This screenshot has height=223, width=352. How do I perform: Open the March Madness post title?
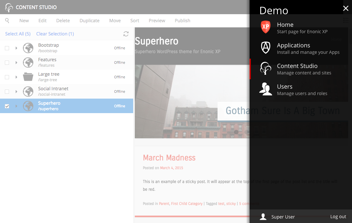[169, 158]
